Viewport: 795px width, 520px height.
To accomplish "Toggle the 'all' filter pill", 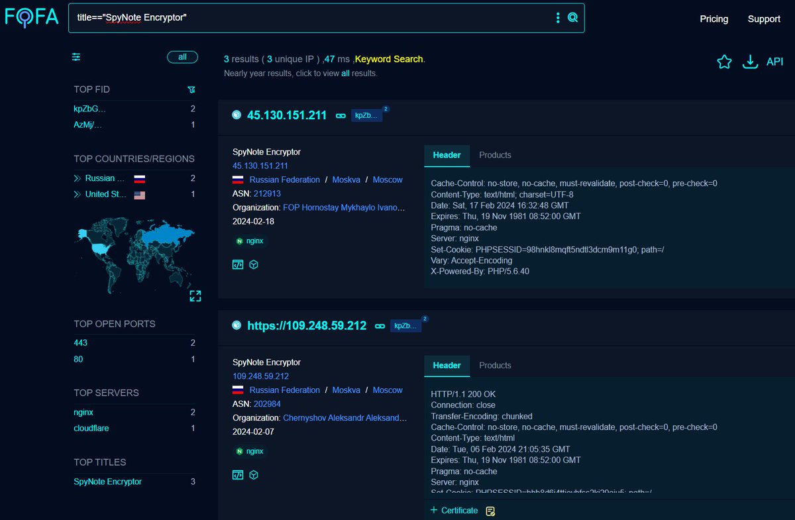I will coord(182,57).
